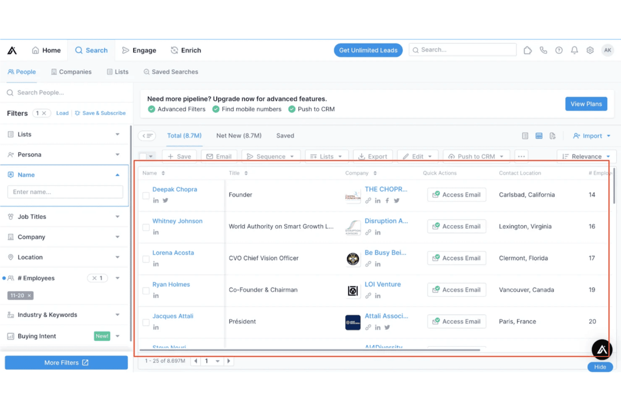Screen dimensions: 621x414
Task: Collapse the filters panel toggle icon
Action: click(x=147, y=136)
